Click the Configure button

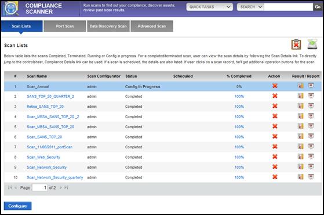tap(17, 206)
